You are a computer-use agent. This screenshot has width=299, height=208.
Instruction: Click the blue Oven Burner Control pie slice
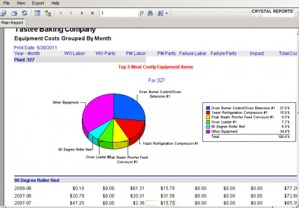pyautogui.click(x=128, y=107)
